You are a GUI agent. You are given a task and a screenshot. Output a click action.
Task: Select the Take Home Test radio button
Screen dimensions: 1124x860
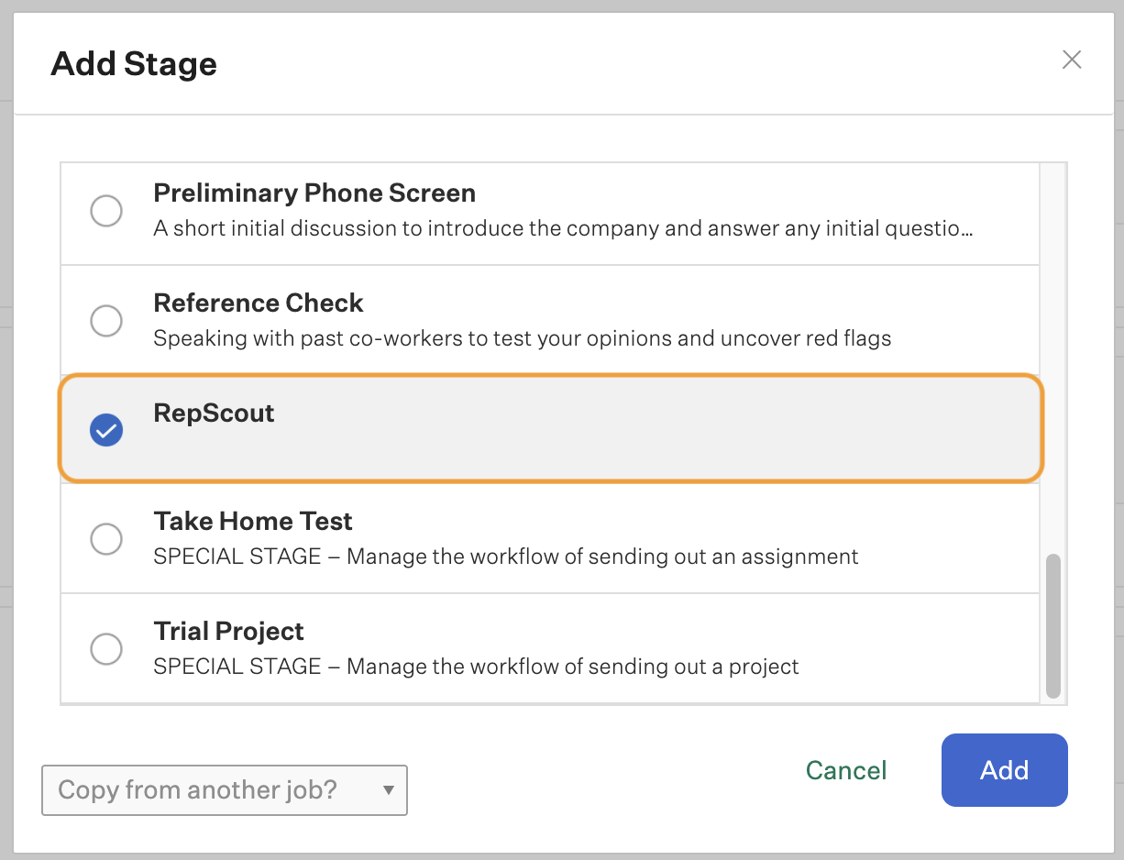[x=106, y=539]
